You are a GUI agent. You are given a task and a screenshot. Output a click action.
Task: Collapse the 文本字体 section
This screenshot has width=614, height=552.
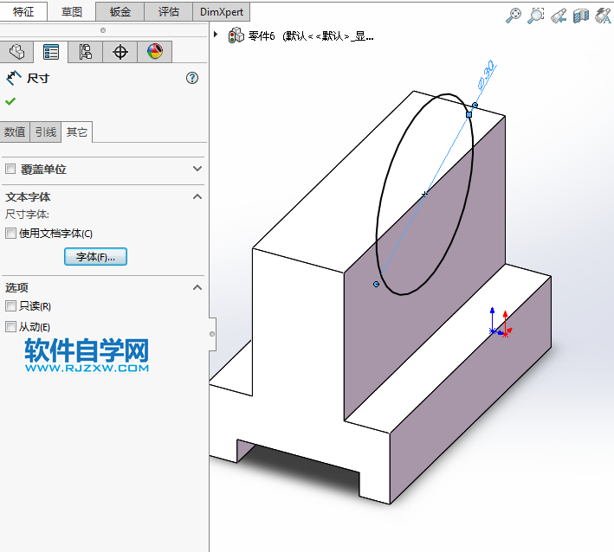197,196
